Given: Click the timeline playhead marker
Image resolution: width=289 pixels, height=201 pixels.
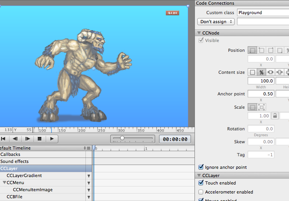Looking at the screenshot, I should click(94, 148).
